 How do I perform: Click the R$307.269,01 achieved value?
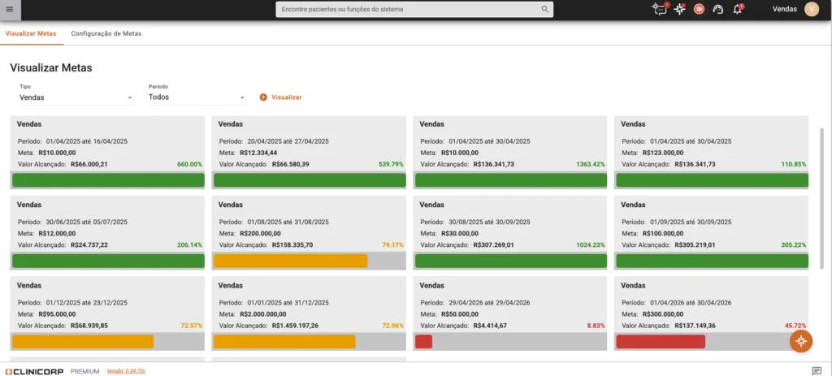pos(493,245)
